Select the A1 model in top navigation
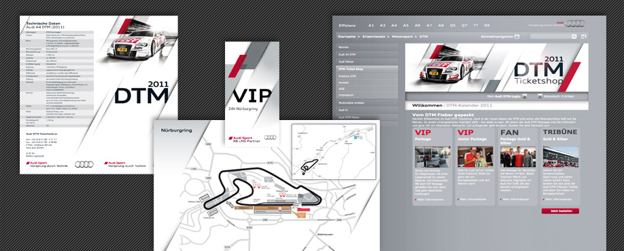Screen dimensions: 624x251 371,25
